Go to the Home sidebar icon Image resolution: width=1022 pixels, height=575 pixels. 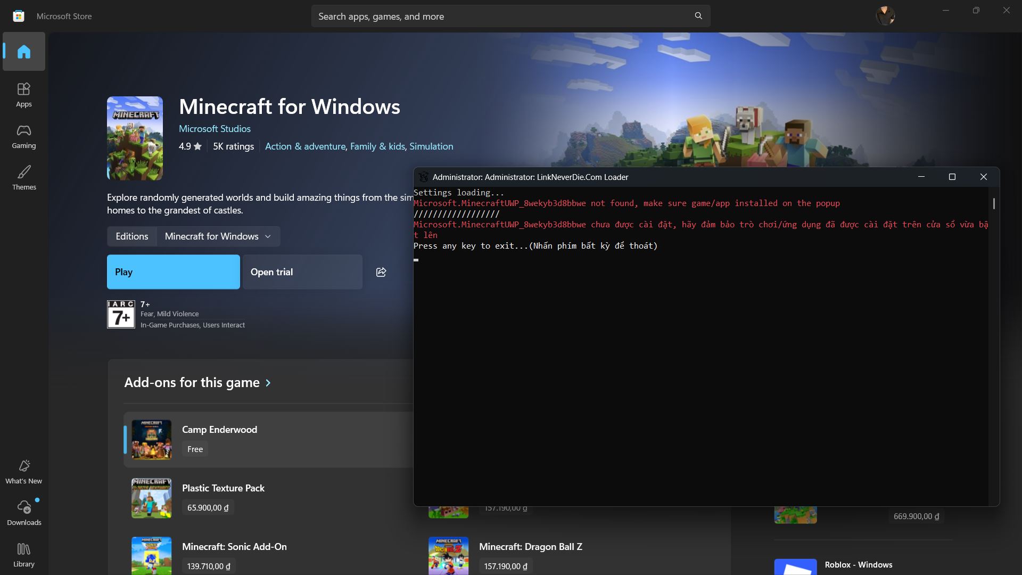pos(24,52)
